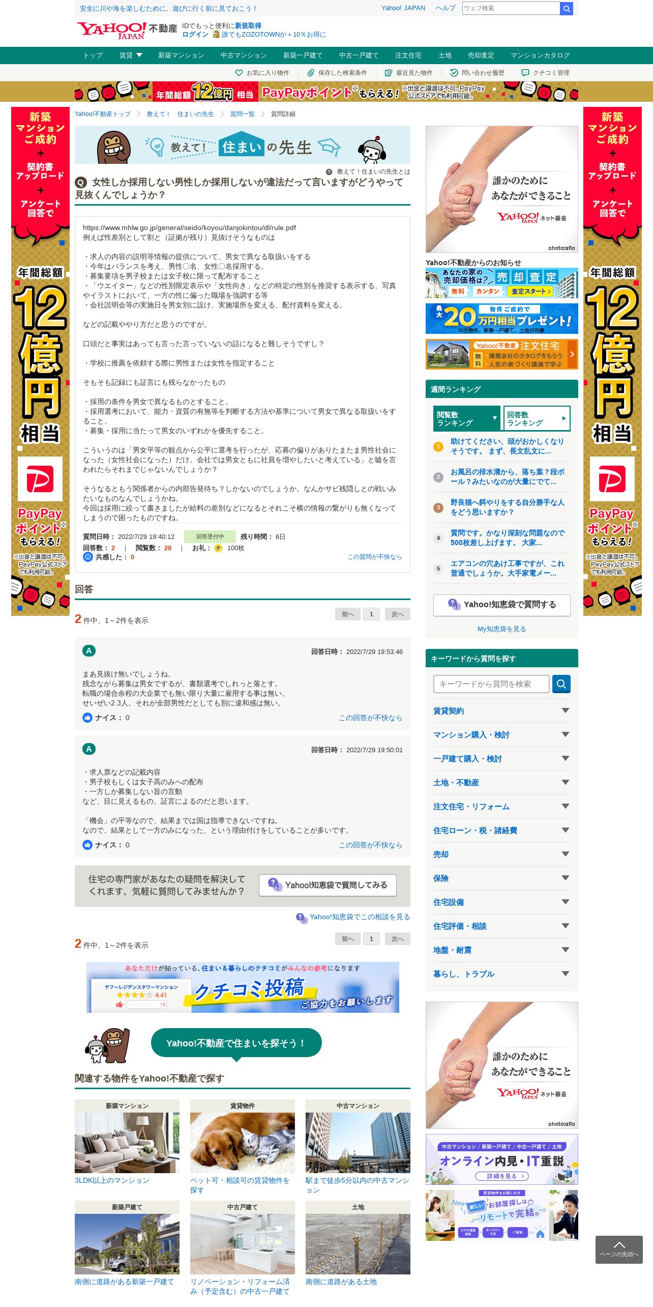The width and height of the screenshot is (653, 1307).
Task: Expand the 住宅設備 category
Action: click(502, 902)
